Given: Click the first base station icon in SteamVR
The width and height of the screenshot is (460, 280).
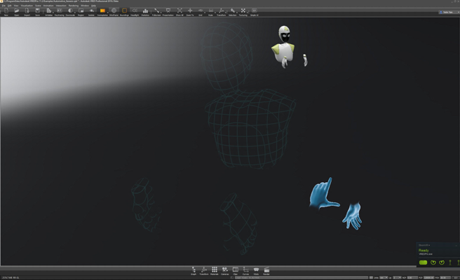Looking at the screenshot, I should pos(450,262).
